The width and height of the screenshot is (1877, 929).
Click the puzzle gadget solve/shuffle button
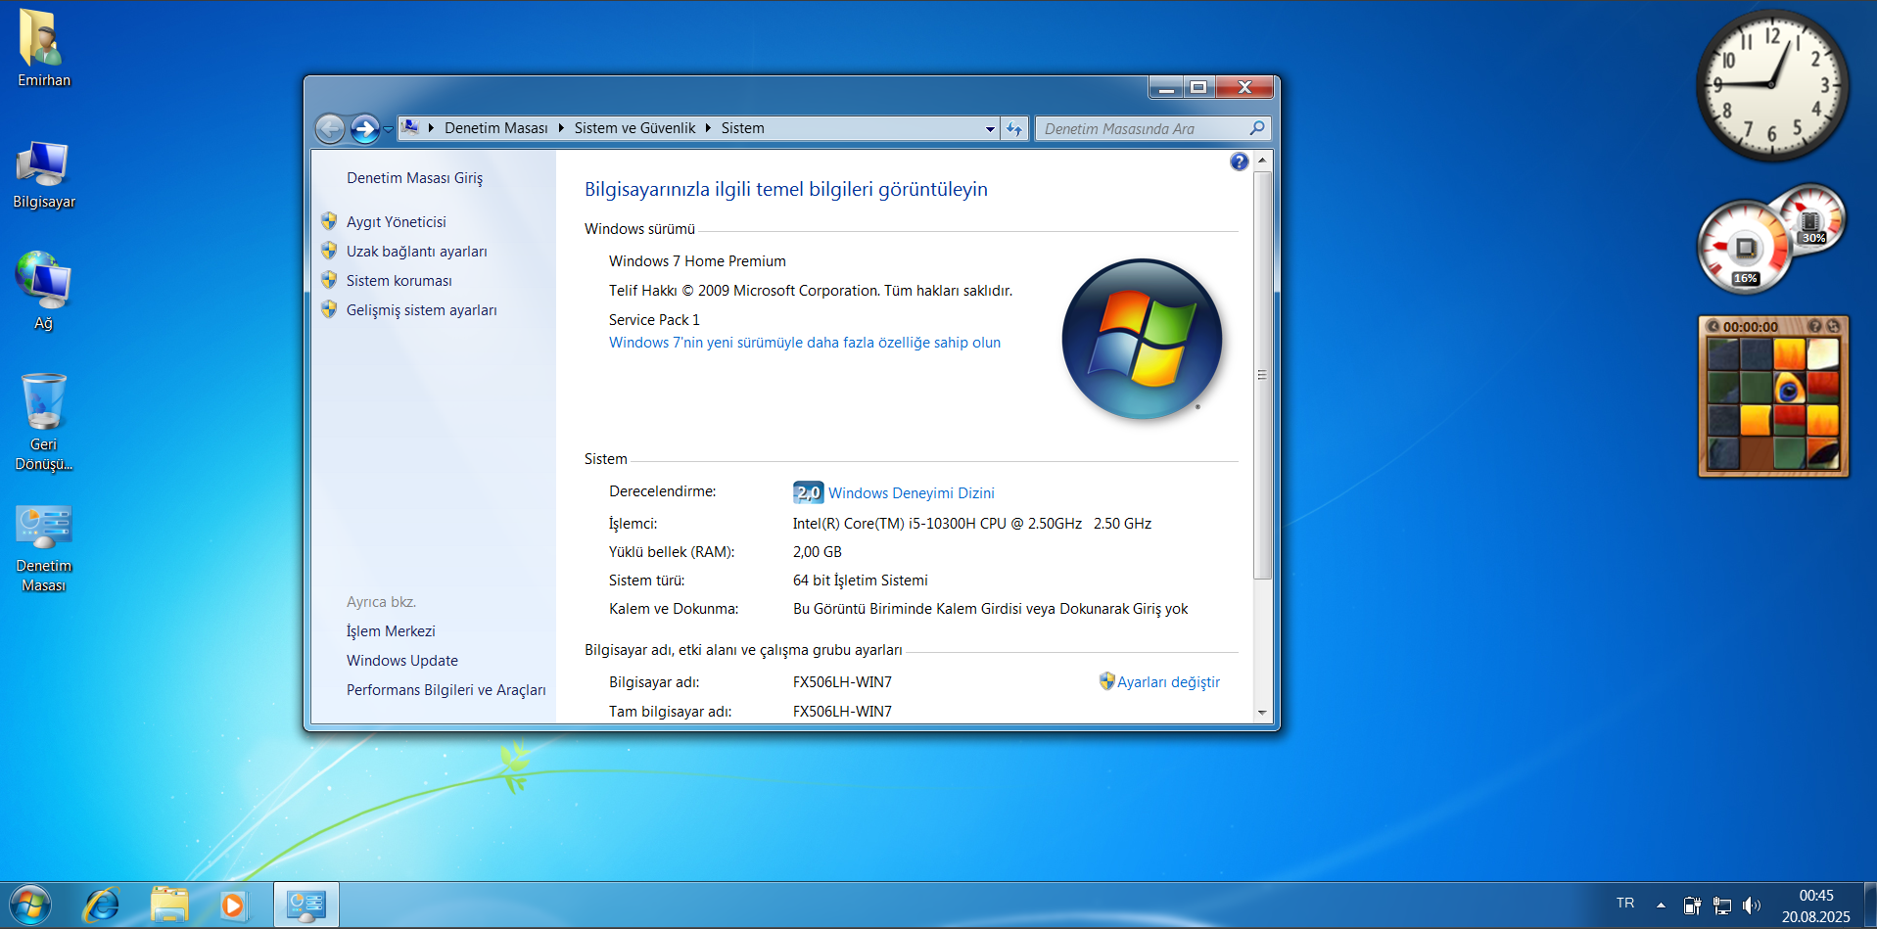pyautogui.click(x=1833, y=326)
